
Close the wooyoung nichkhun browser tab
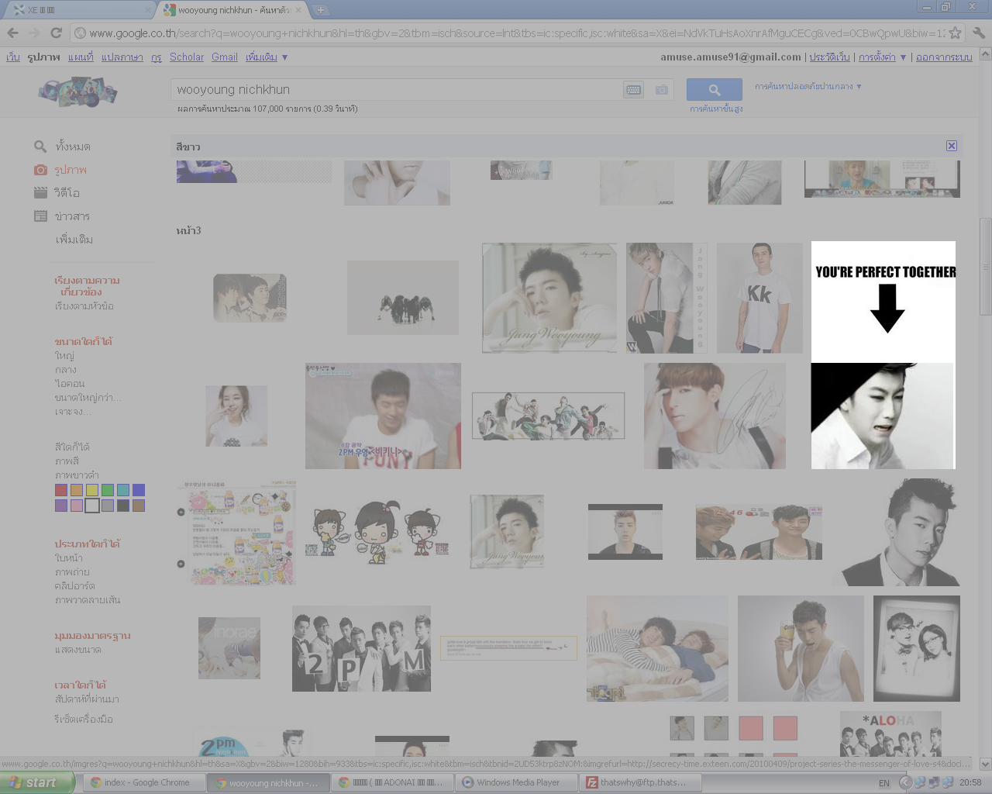tap(298, 10)
